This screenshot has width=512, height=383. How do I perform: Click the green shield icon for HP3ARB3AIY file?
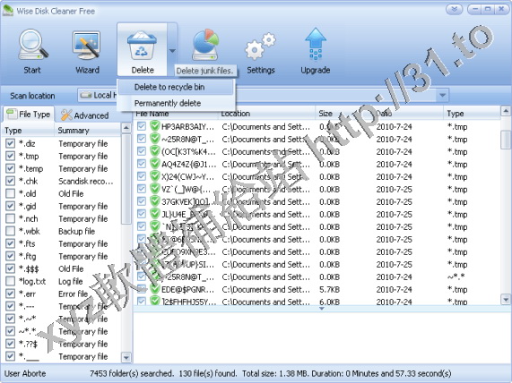click(x=154, y=126)
